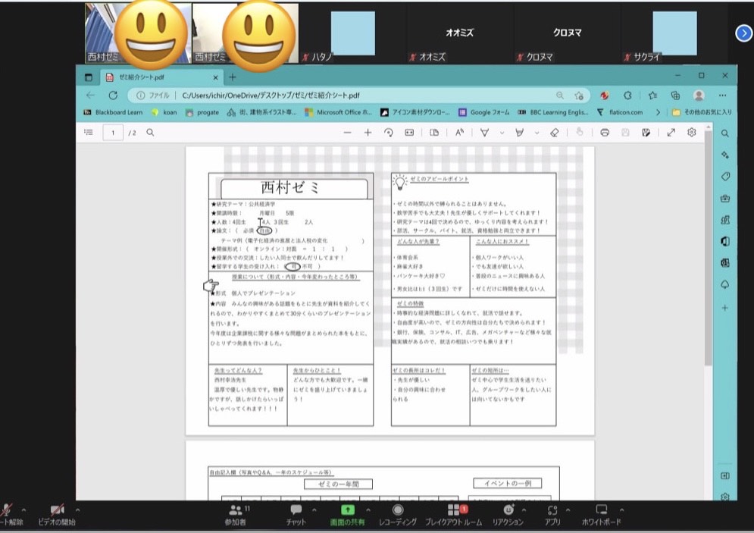This screenshot has width=754, height=533.
Task: Click the PDF rotate icon
Action: pyautogui.click(x=389, y=133)
